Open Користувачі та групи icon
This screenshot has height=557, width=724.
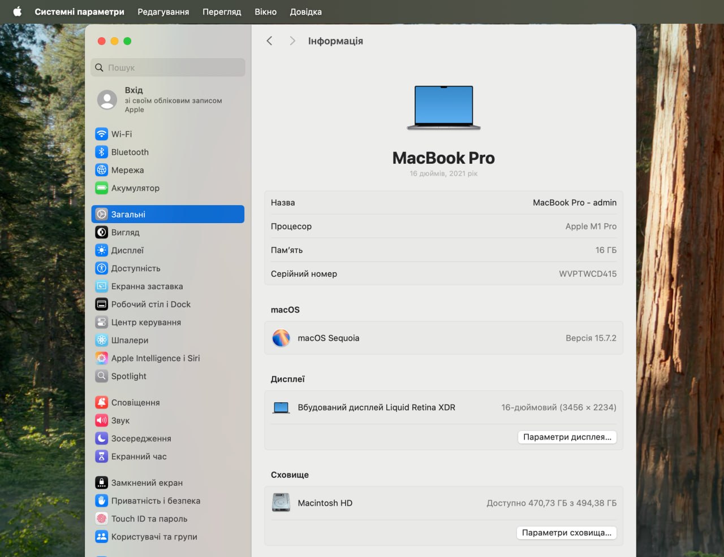click(x=102, y=537)
